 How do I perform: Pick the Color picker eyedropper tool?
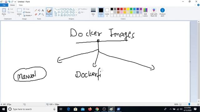pyautogui.click(x=39, y=15)
